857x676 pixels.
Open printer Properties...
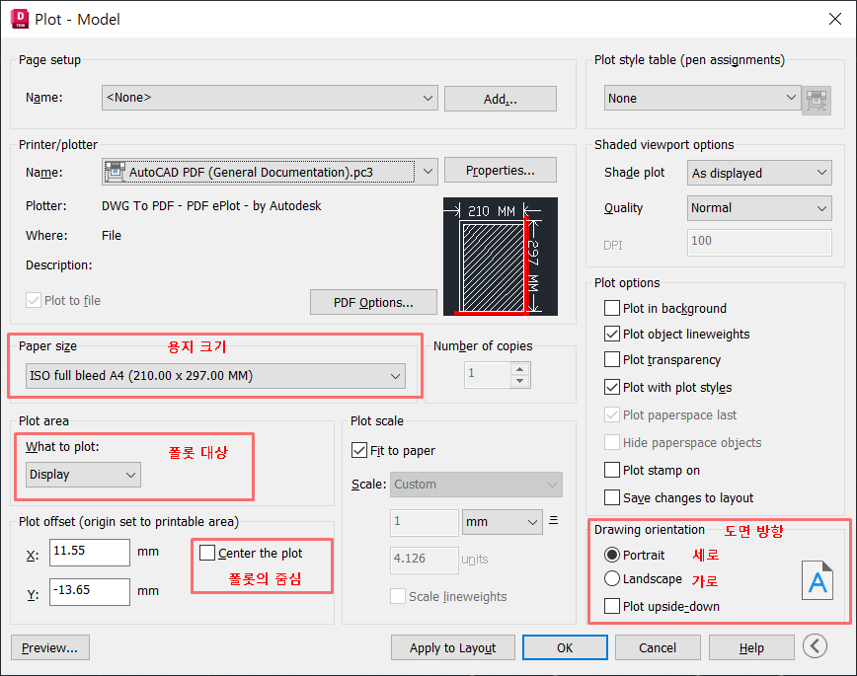pyautogui.click(x=501, y=171)
